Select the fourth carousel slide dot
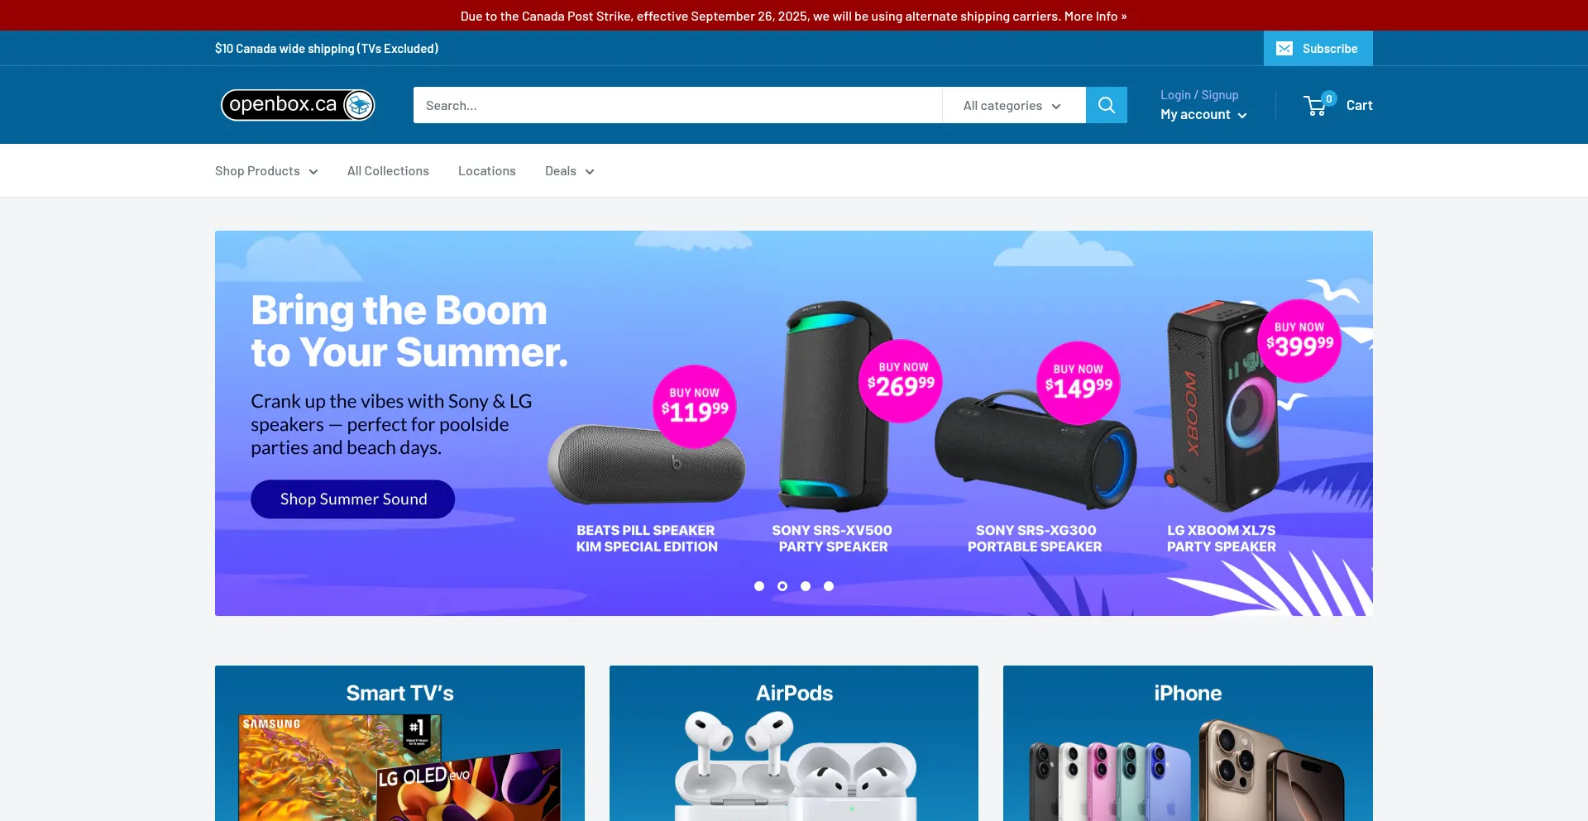 [829, 586]
